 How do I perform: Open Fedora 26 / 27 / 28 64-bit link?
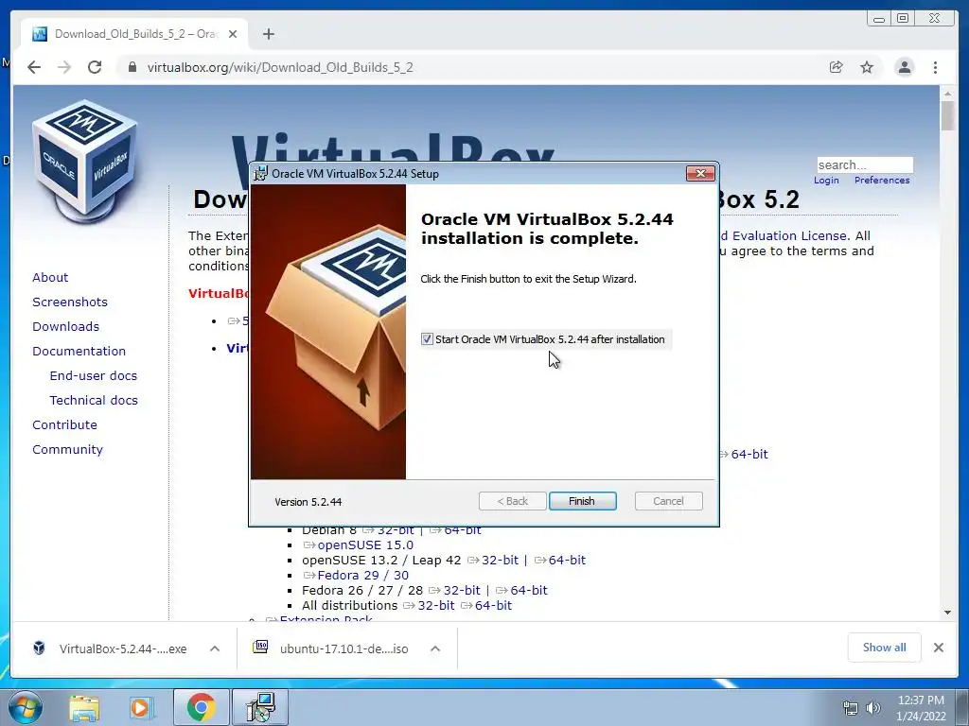tap(529, 590)
